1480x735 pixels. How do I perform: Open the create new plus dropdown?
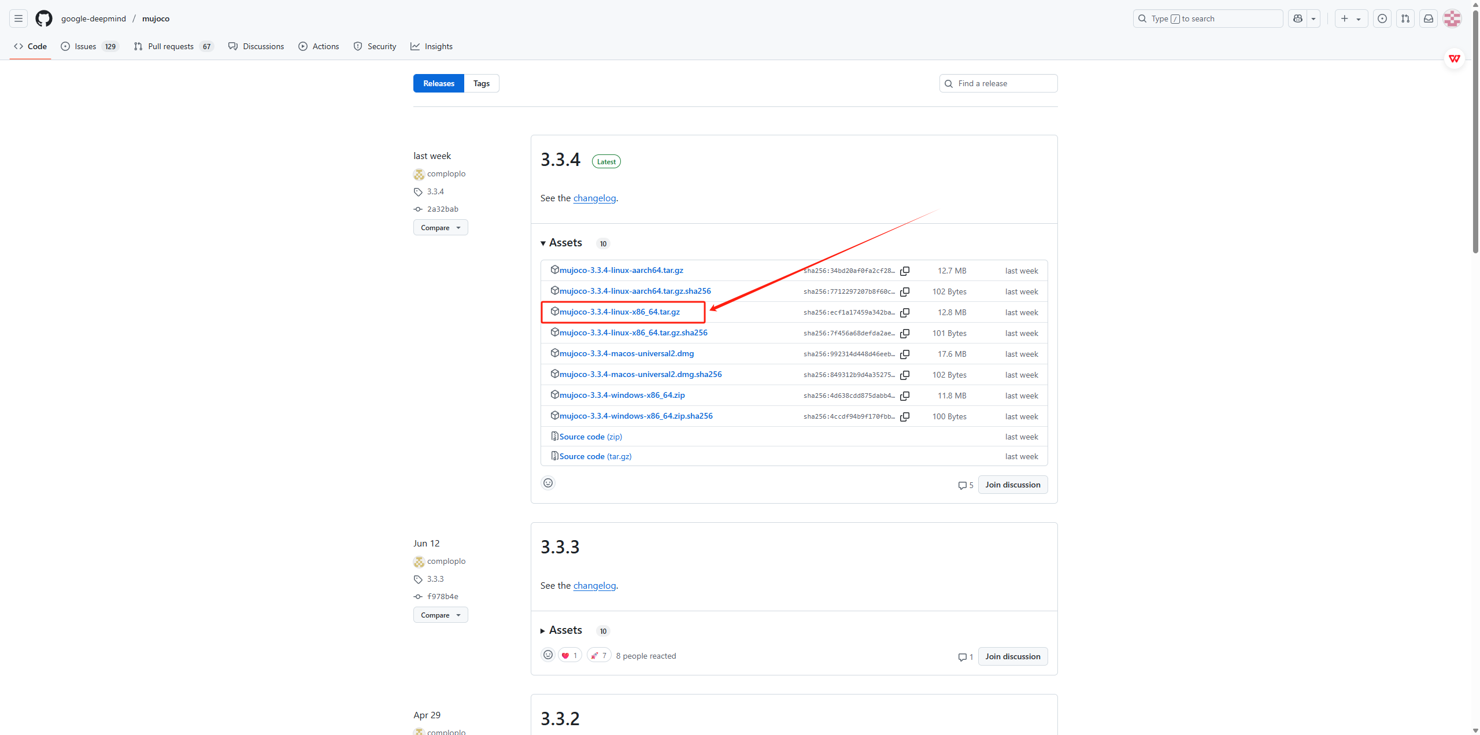(x=1350, y=19)
